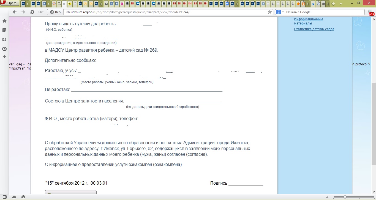376x200 pixels.
Task: Click the date '"15" сентября 2012 г., 00:03:01'
Action: [76, 183]
